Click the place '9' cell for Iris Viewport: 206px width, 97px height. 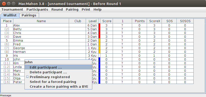click(x=7, y=55)
